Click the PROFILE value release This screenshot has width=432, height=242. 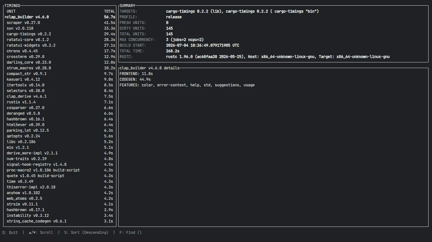174,17
